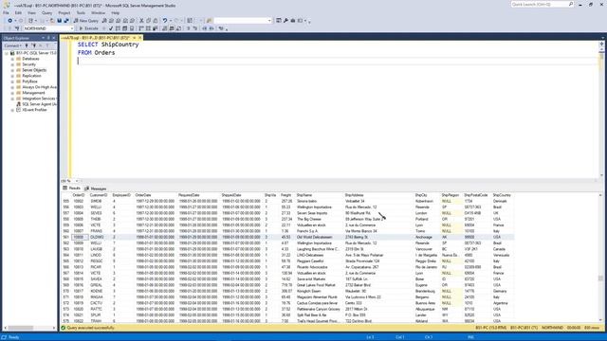Expand the Security node
The width and height of the screenshot is (607, 341).
pos(12,64)
